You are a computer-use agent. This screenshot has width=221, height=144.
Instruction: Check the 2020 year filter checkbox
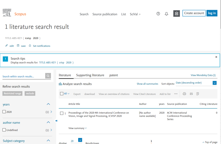click(x=4, y=112)
